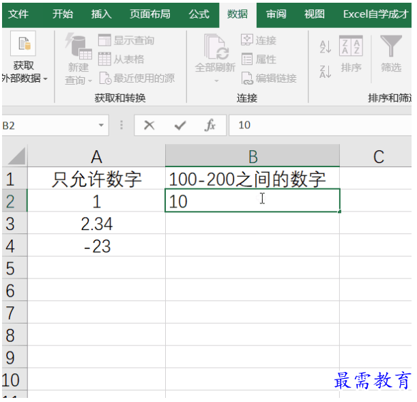Open the 公式 (Formulas) ribbon tab

(x=199, y=14)
